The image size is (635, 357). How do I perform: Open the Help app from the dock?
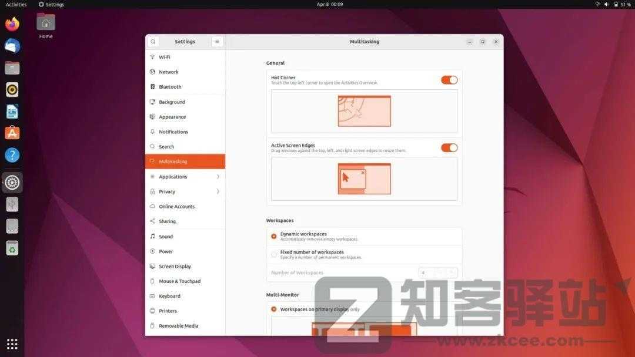point(12,154)
